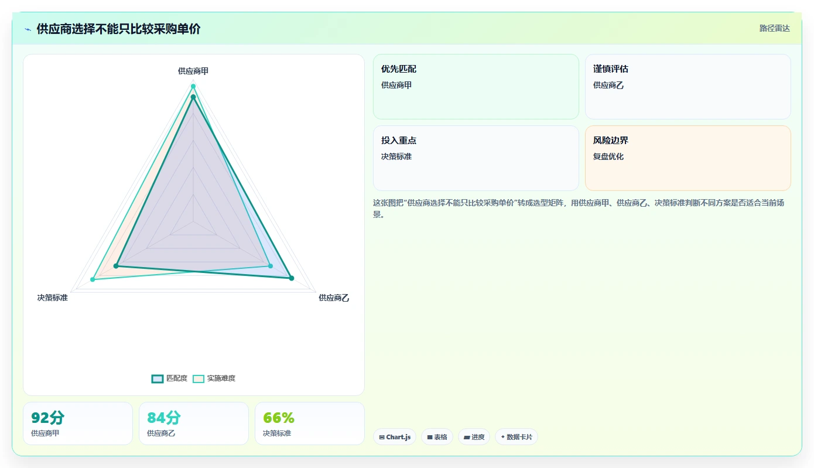Viewport: 814px width, 468px height.
Task: Select the 投入重点 card
Action: click(476, 158)
